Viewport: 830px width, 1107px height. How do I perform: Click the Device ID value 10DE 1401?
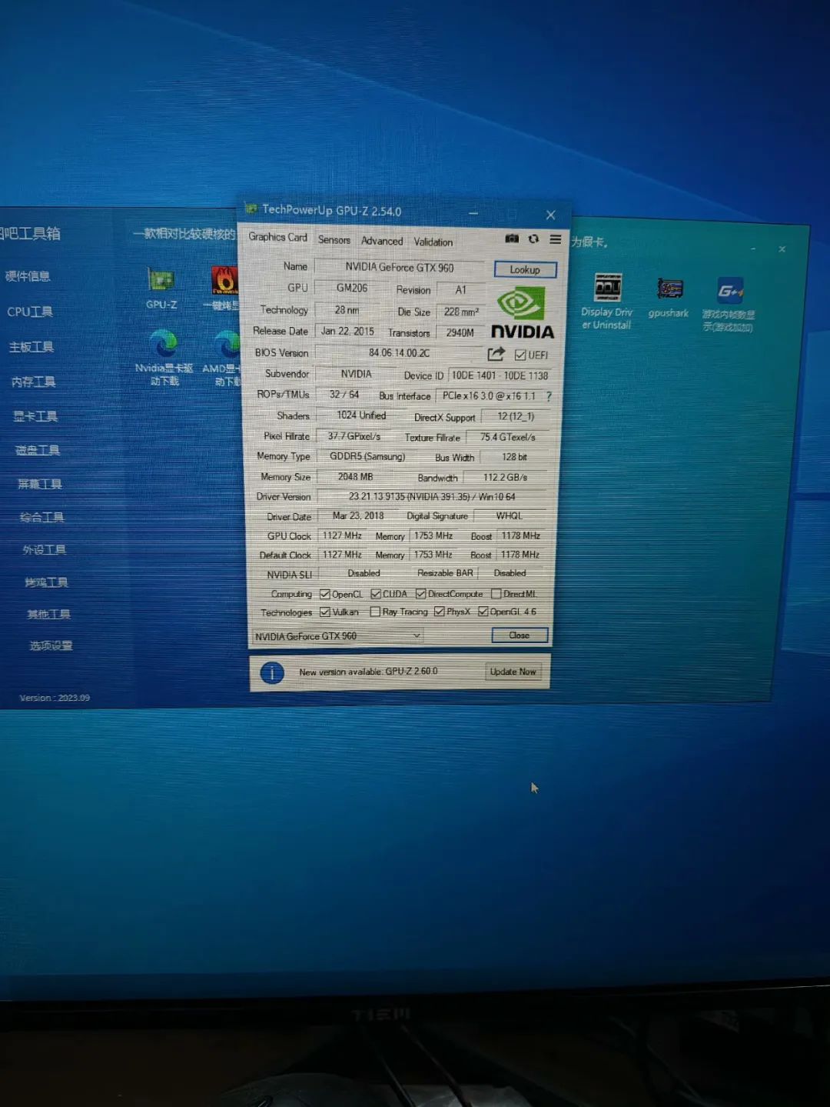click(x=500, y=375)
